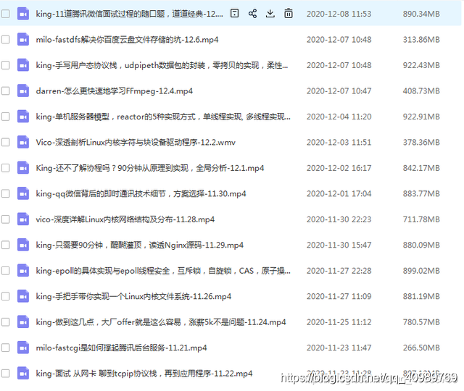464x391 pixels.
Task: Click video icon of king-11 first row file
Action: pyautogui.click(x=23, y=14)
